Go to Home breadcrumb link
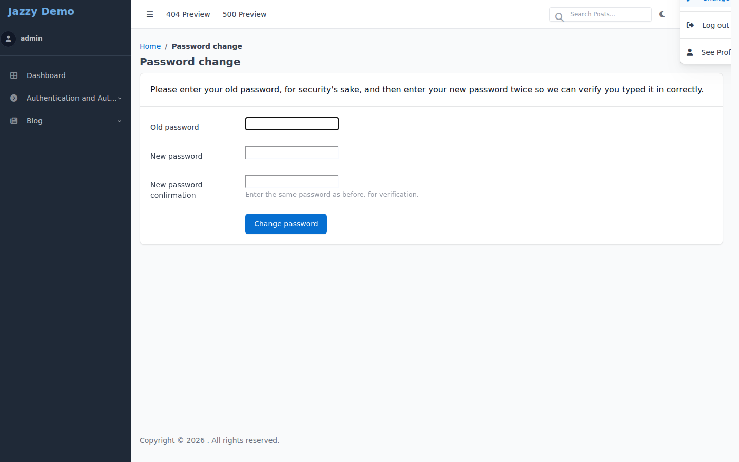This screenshot has width=739, height=462. point(150,46)
